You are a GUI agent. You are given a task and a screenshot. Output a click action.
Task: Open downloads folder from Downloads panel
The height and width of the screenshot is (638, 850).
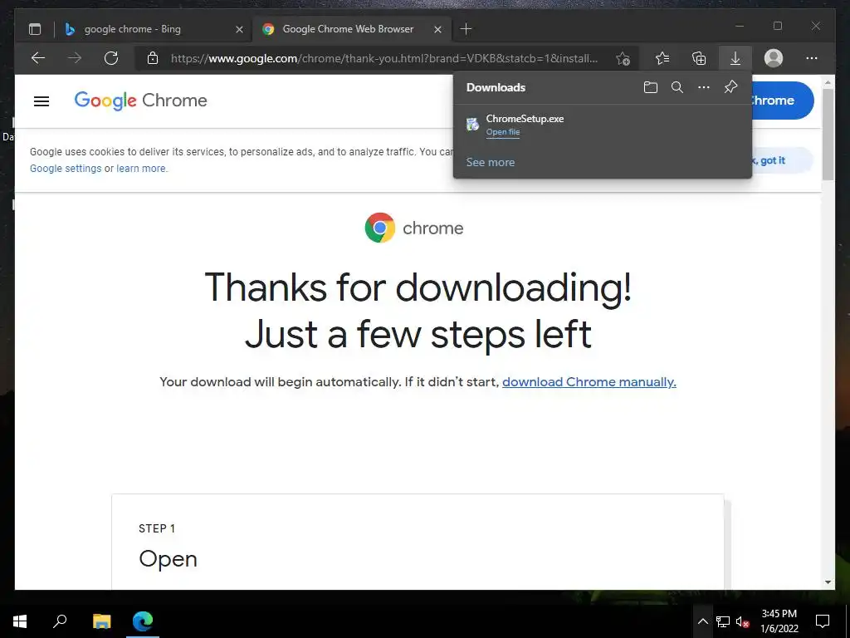651,87
